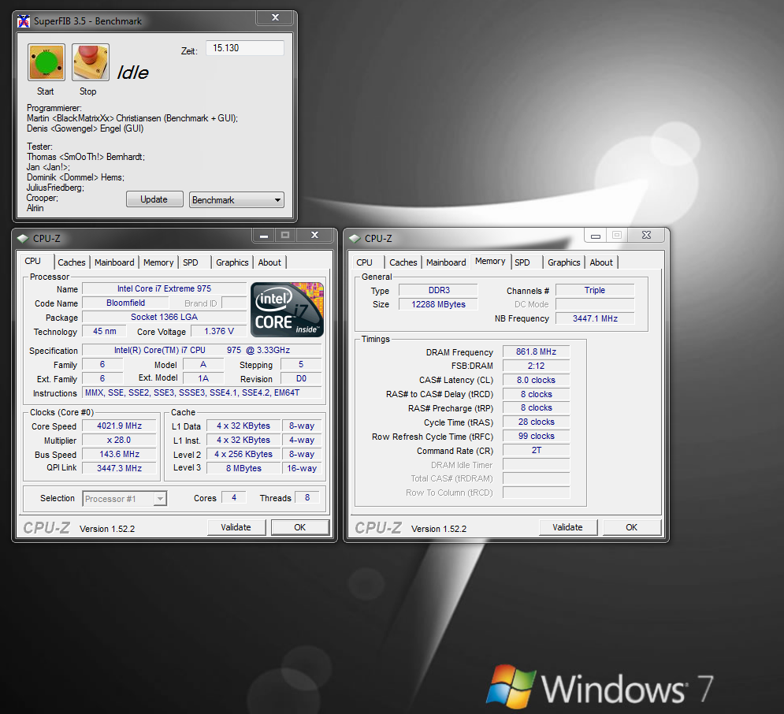Click the Bus Speed value 143.6 MHz

pos(120,454)
